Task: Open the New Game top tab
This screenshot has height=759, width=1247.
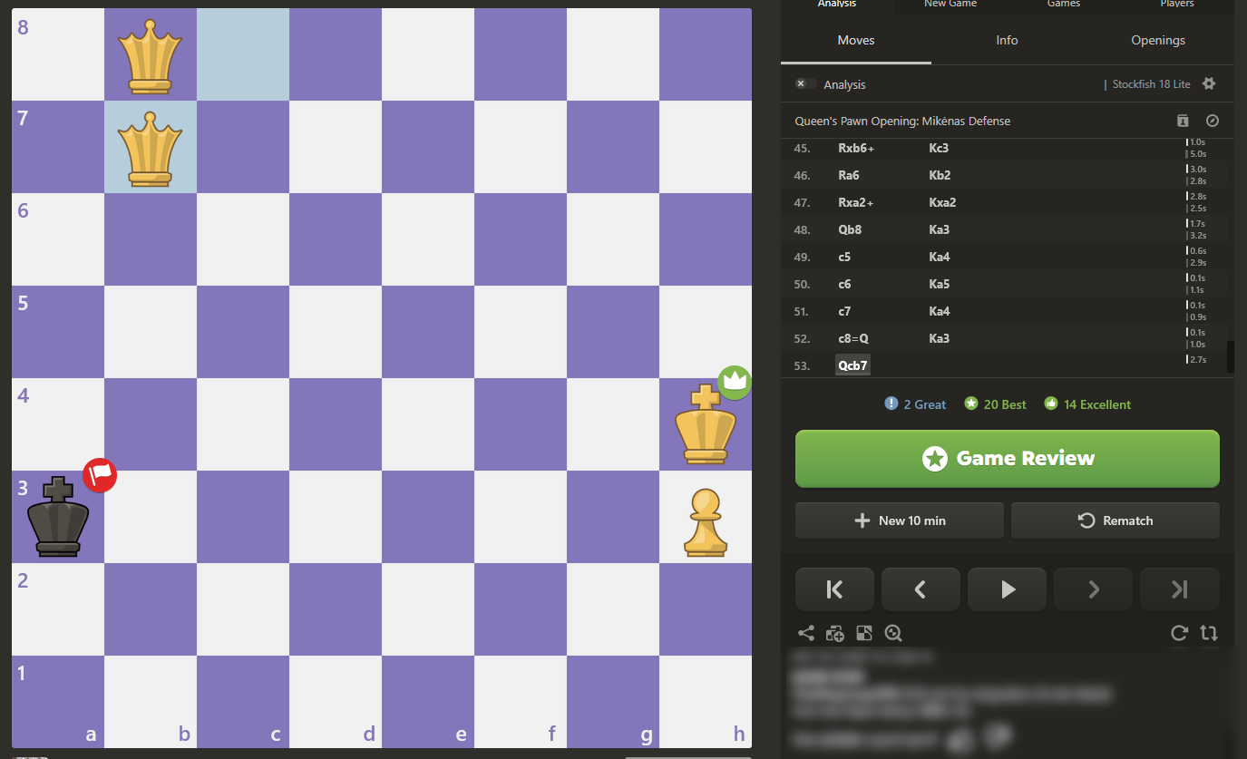Action: pyautogui.click(x=950, y=5)
